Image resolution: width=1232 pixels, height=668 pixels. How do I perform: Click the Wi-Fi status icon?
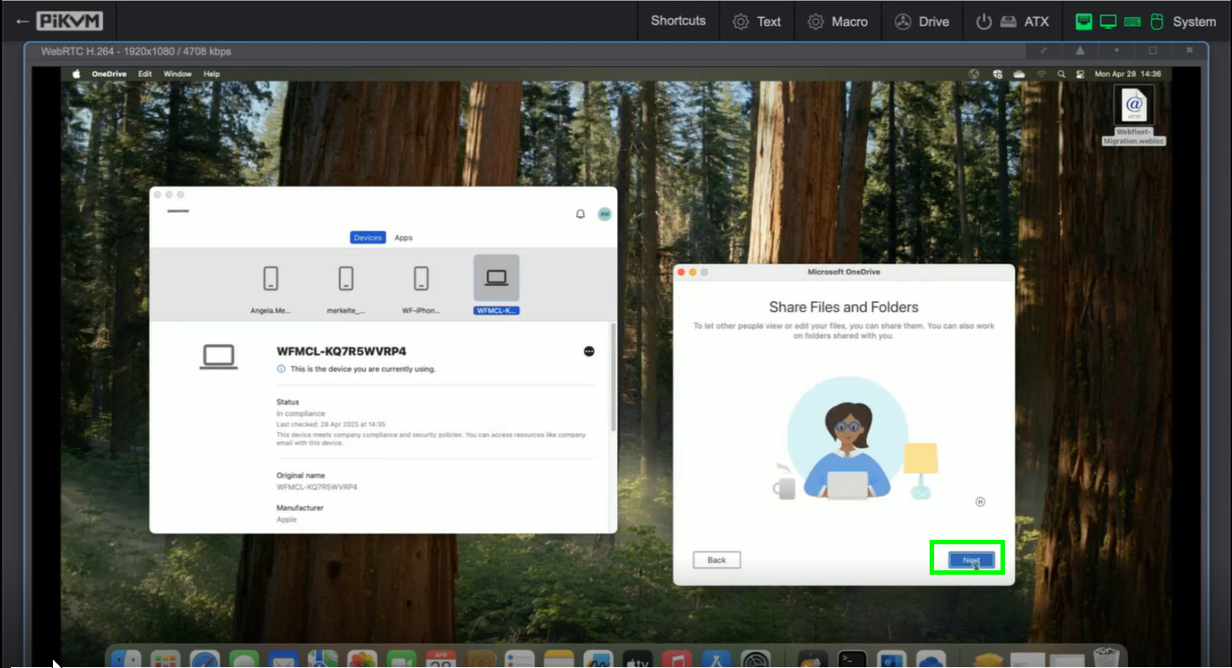tap(1041, 74)
